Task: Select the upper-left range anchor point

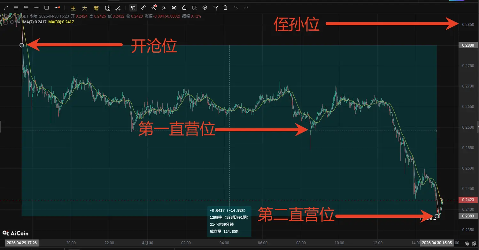Action: point(22,45)
